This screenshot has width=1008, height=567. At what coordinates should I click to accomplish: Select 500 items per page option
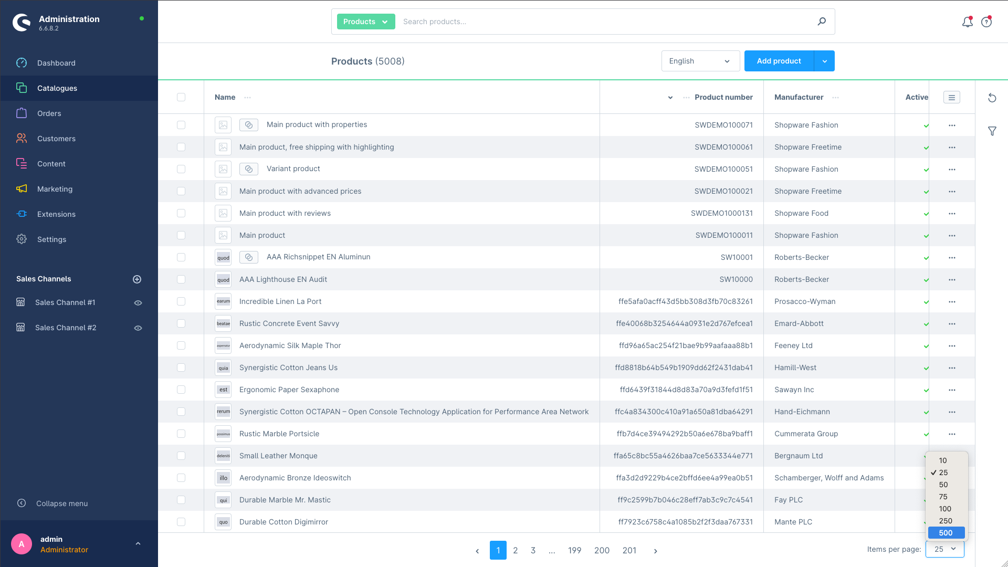point(944,532)
